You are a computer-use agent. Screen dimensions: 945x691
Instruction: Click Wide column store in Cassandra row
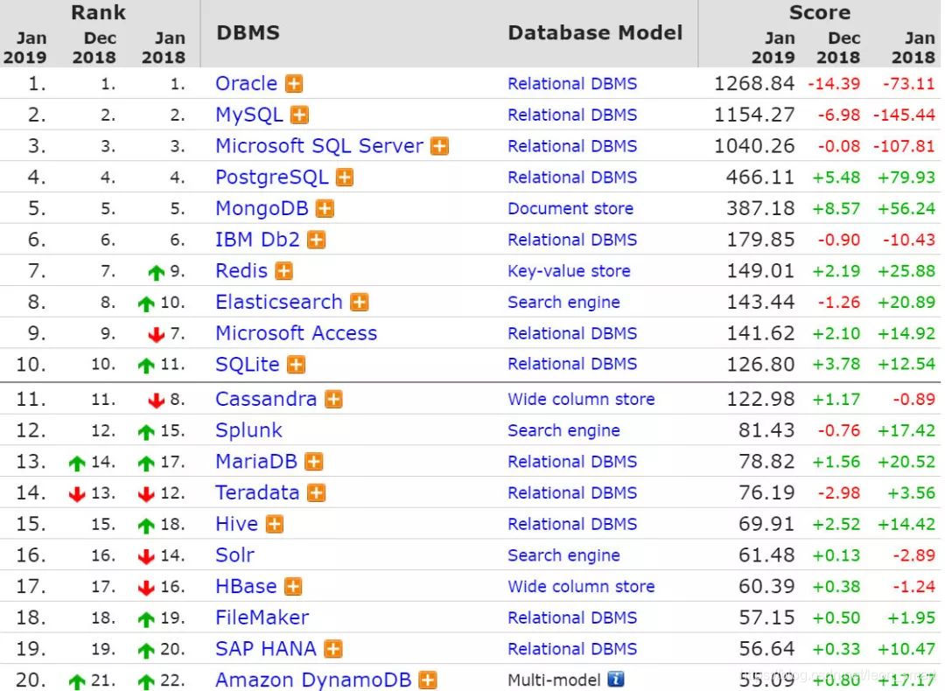581,400
